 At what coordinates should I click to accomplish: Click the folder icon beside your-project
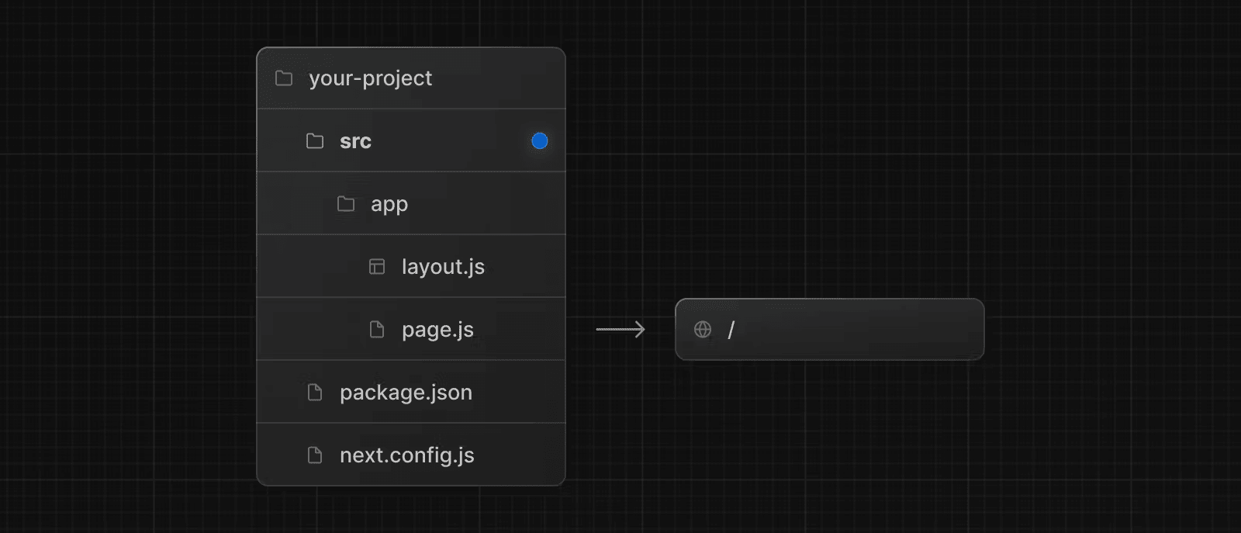click(x=284, y=78)
